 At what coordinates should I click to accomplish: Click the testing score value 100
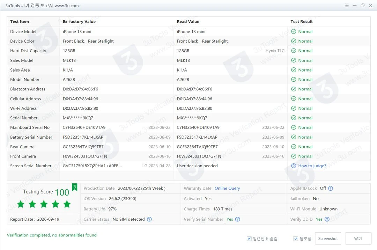(62, 192)
